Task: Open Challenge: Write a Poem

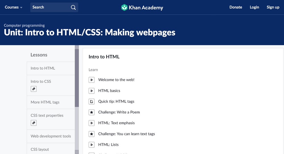Action: point(119,112)
